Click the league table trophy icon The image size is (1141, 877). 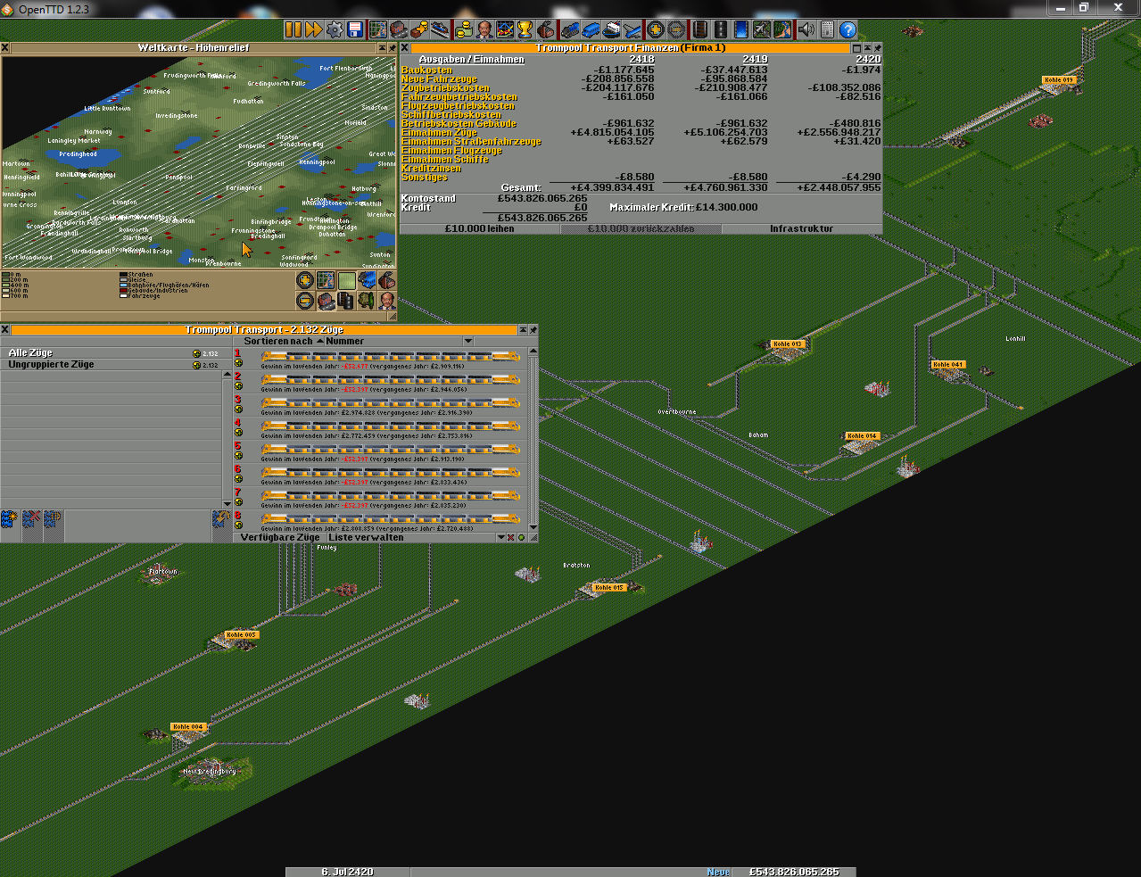[x=525, y=29]
